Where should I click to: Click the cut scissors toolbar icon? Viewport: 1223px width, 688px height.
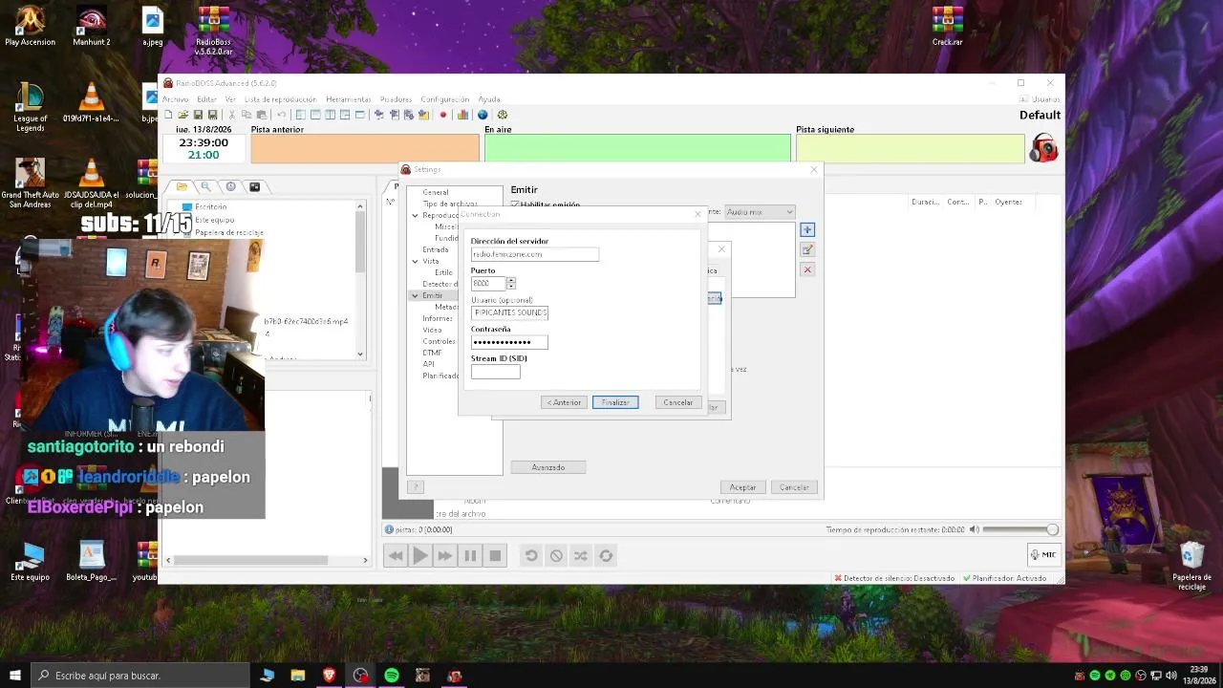[x=231, y=115]
